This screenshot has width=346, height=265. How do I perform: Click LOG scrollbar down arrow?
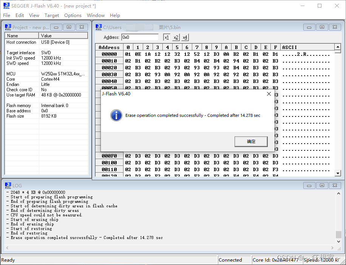coord(339,242)
